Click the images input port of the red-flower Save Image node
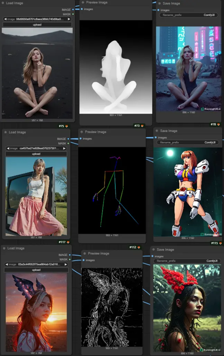 pos(152,256)
